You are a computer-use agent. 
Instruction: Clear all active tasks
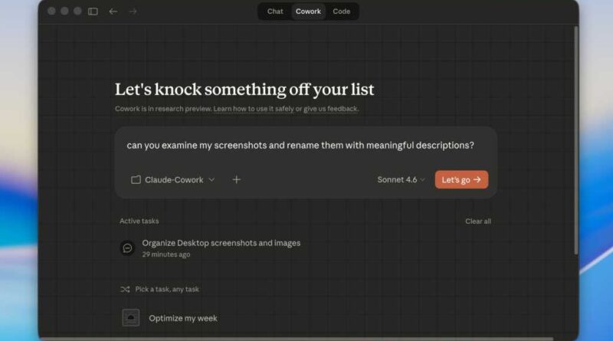point(477,221)
